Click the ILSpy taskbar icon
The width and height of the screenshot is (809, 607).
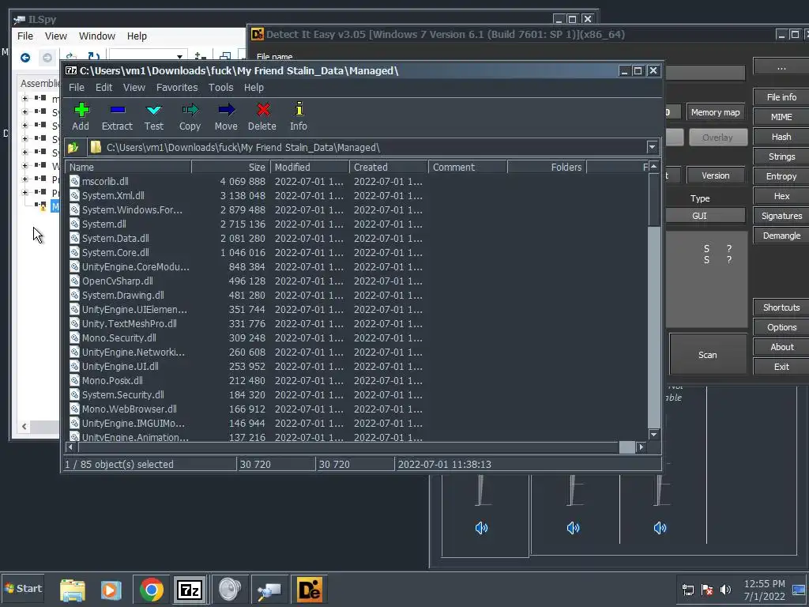pos(269,591)
